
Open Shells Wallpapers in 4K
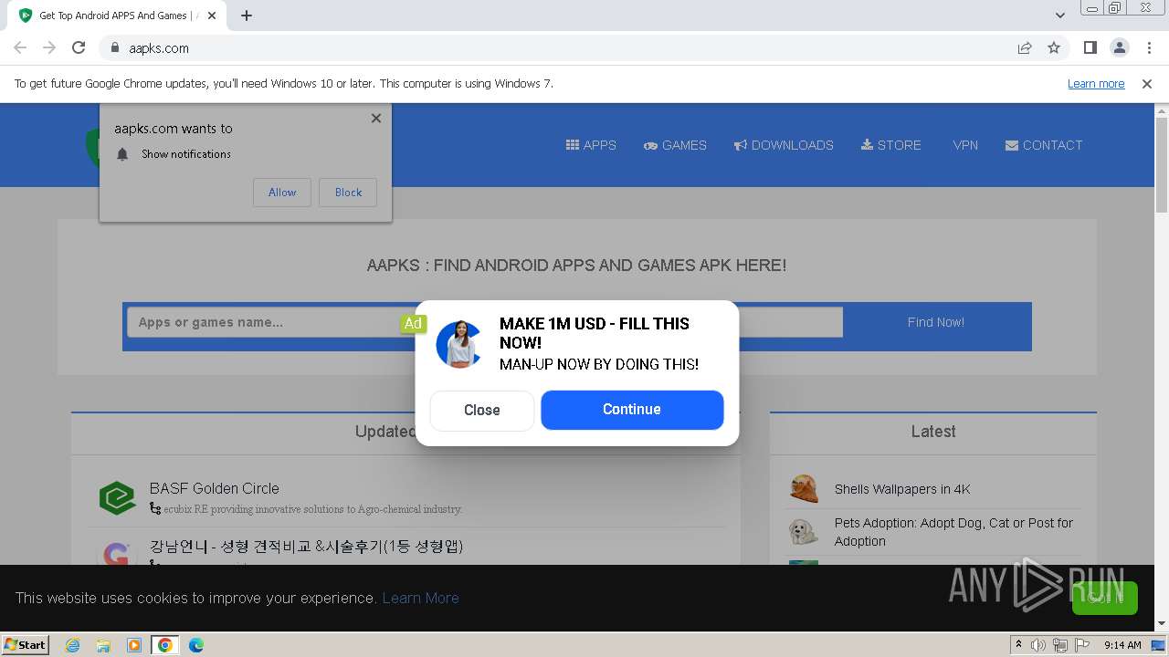tap(902, 489)
